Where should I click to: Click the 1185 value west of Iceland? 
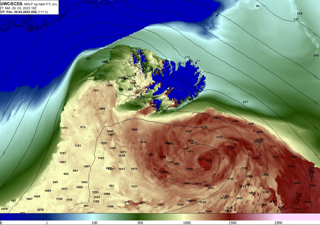point(109,85)
